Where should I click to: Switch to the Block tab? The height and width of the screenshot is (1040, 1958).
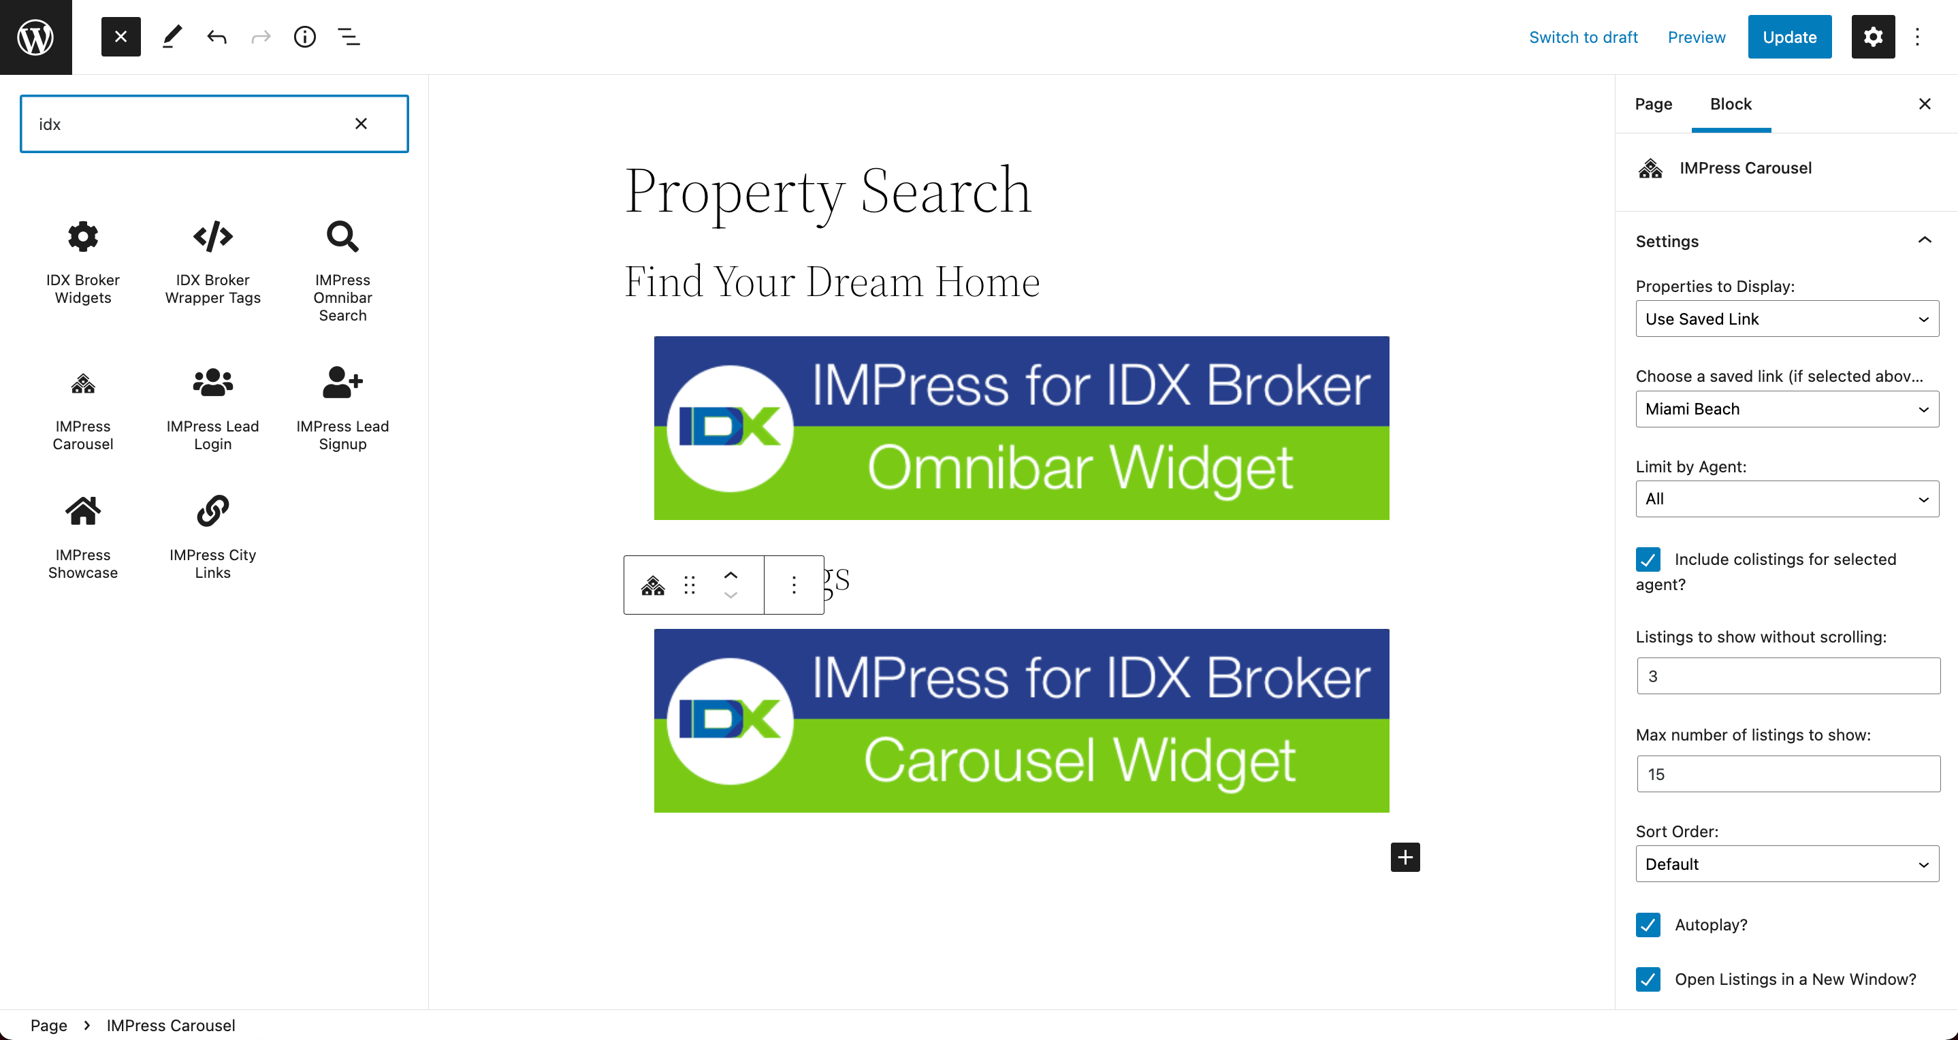click(x=1731, y=103)
